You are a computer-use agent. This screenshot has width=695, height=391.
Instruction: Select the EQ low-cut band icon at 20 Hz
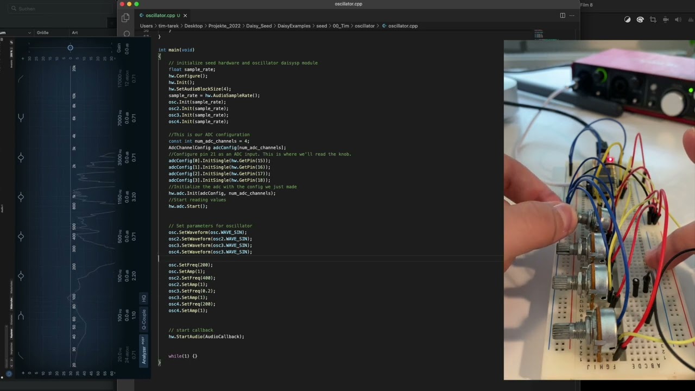[x=21, y=355]
